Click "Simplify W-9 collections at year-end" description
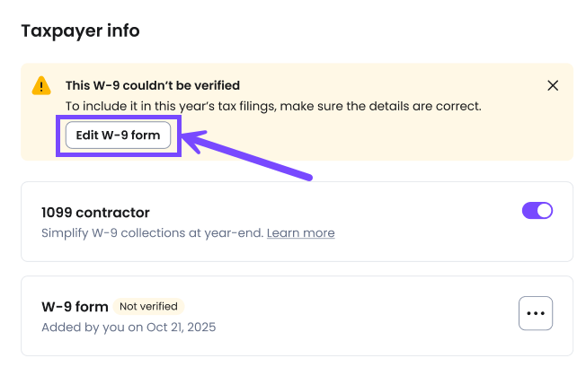 [x=153, y=233]
